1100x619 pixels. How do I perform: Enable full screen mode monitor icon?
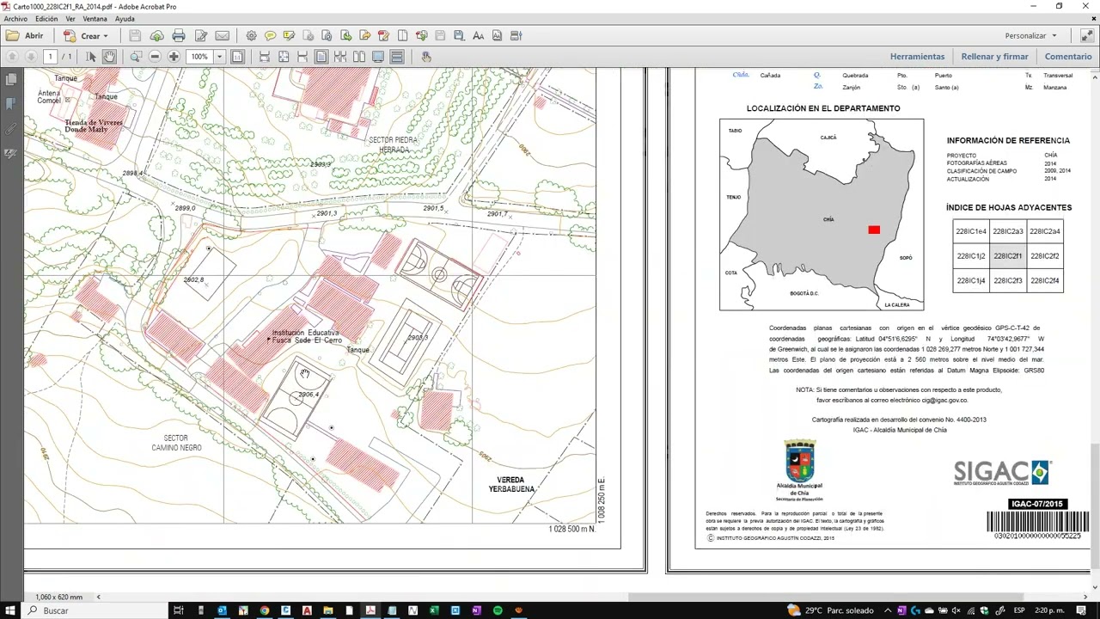click(x=378, y=57)
